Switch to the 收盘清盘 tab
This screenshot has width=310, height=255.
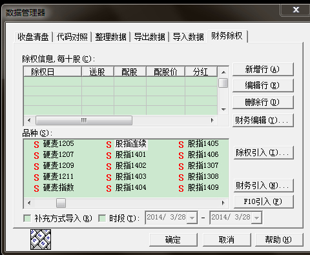click(33, 37)
